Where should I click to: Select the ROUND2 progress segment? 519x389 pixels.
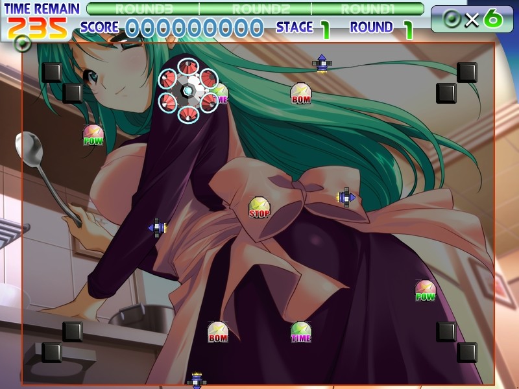[x=255, y=9]
